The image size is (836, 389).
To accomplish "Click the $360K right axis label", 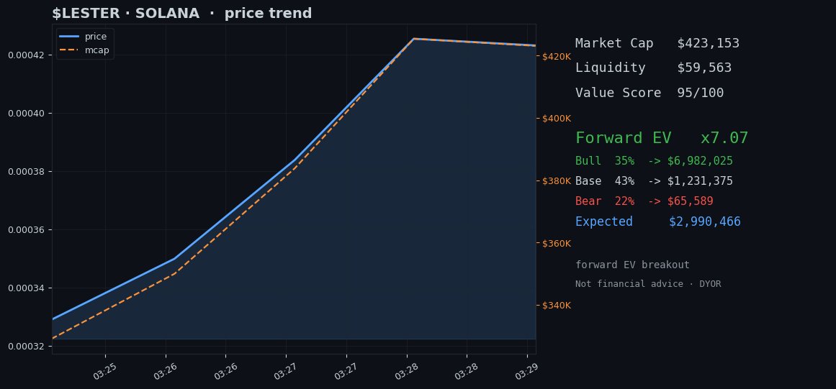I will pyautogui.click(x=557, y=243).
